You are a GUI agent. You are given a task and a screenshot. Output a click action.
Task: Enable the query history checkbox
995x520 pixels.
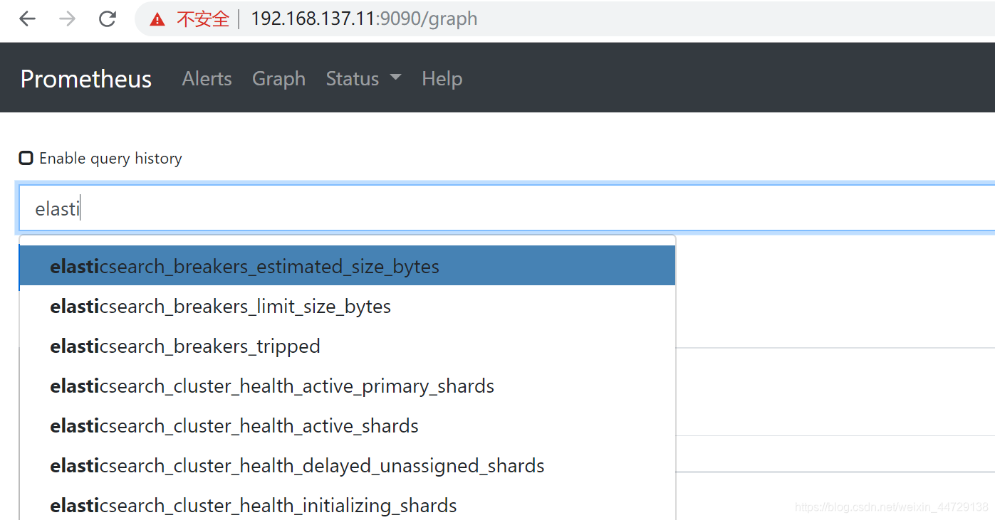tap(26, 158)
